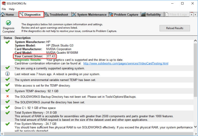The width and height of the screenshot is (198, 136).
Task: Click the Diagnosis Complete green check icon
Action: [x=9, y=23]
